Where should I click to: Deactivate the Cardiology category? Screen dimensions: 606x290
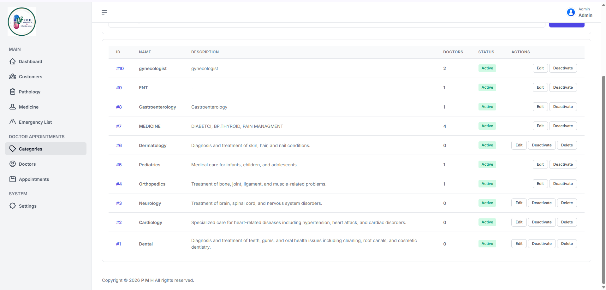542,222
